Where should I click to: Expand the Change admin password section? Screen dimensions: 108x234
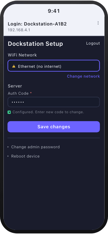point(34,147)
